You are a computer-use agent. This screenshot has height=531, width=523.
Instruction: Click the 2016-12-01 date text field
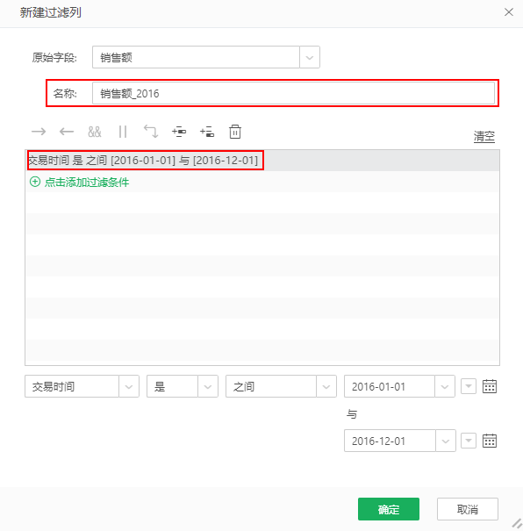pos(390,441)
